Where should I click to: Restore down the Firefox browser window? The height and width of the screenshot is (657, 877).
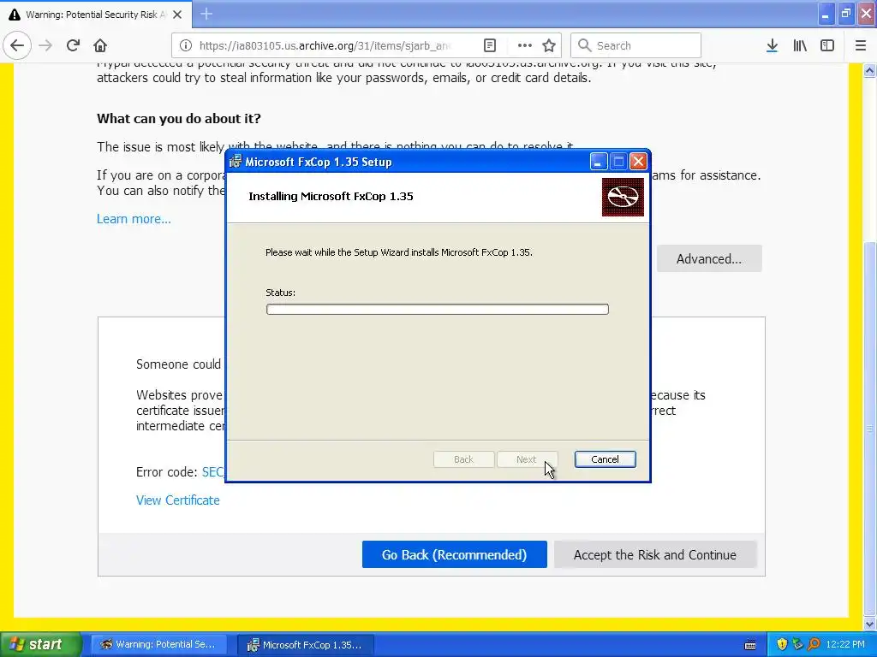[845, 14]
